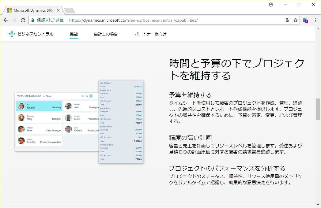This screenshot has height=208, width=321.
Task: Click the address bar URL
Action: (x=134, y=20)
